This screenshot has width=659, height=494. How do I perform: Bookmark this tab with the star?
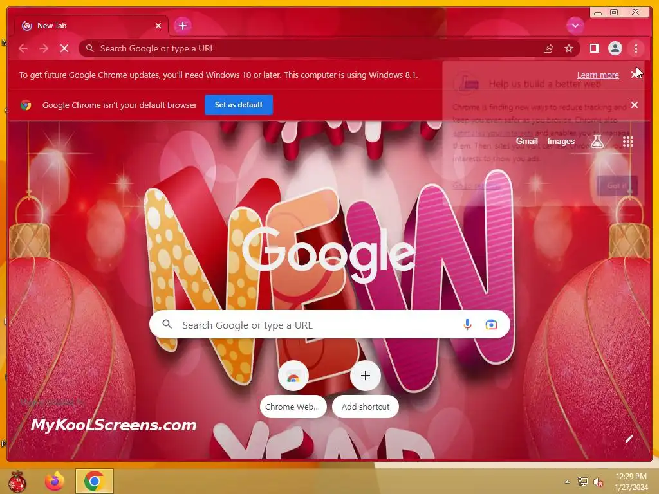(x=569, y=49)
